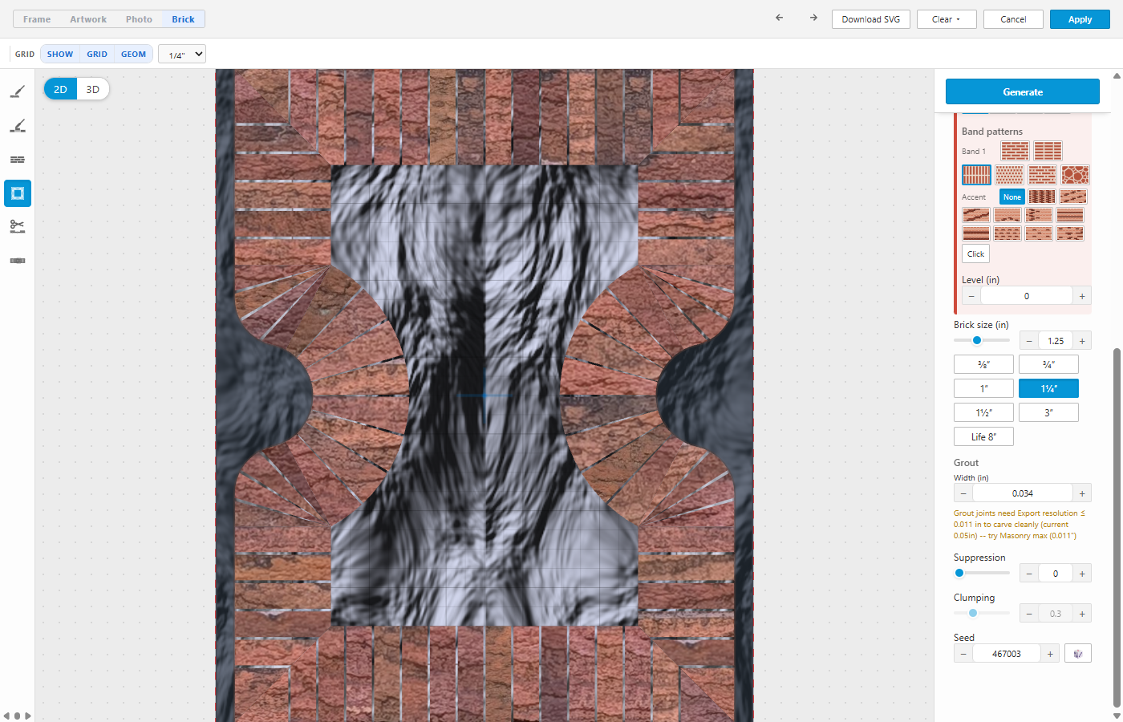Pick the double horizontal stripe accent
Image resolution: width=1123 pixels, height=722 pixels.
1070,215
